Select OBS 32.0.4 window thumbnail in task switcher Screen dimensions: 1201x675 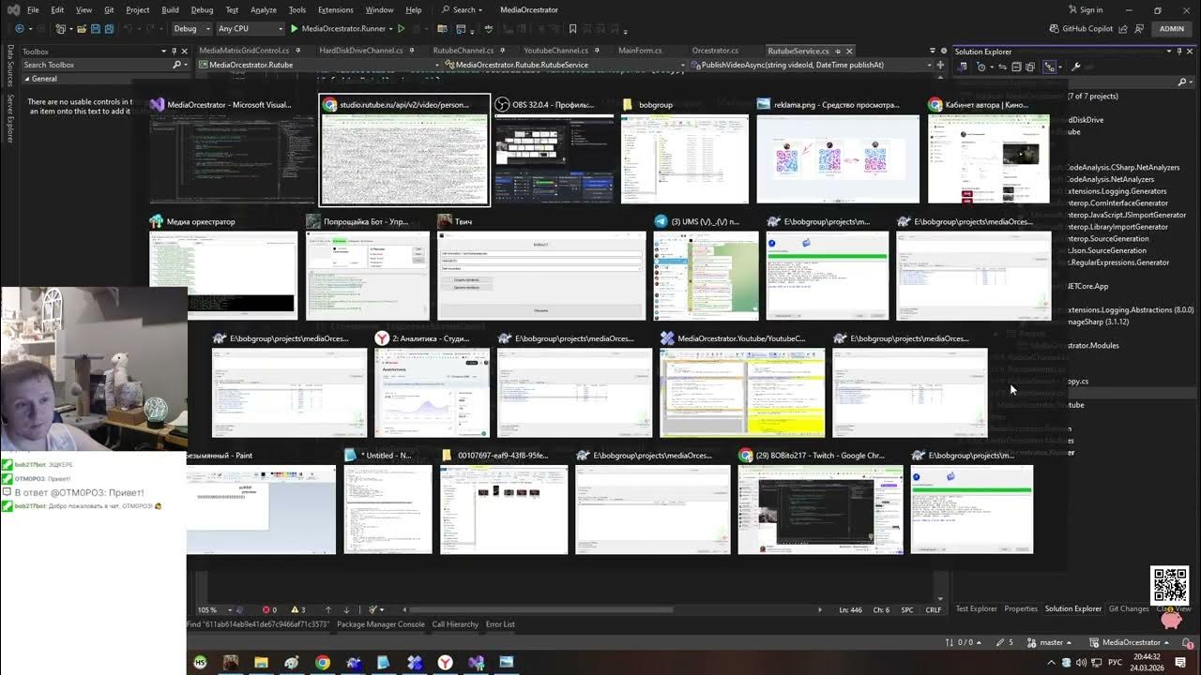click(555, 150)
